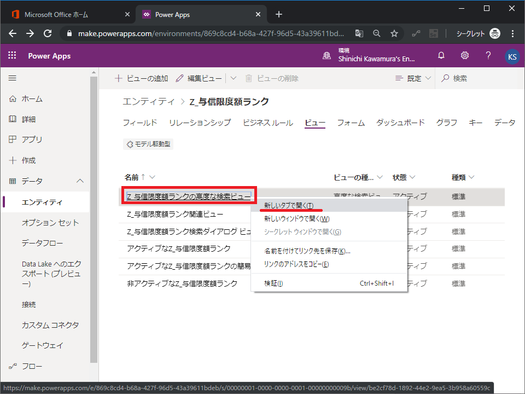Click the help question mark icon
Viewport: 525px width, 394px height.
pos(488,56)
